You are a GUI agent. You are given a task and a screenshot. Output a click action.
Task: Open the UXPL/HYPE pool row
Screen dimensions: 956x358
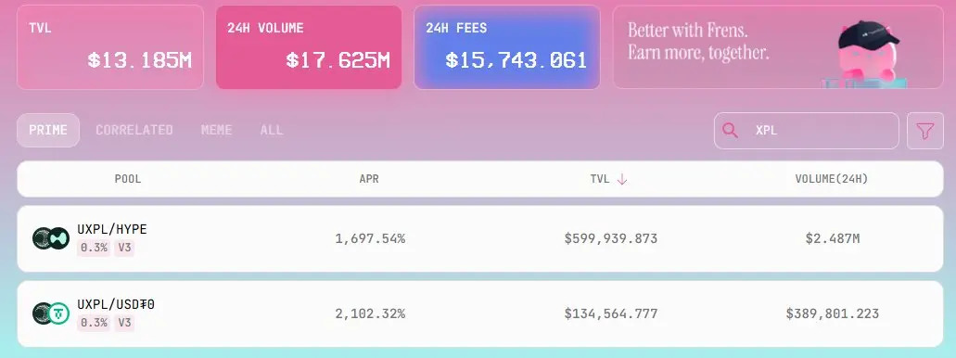pyautogui.click(x=480, y=238)
